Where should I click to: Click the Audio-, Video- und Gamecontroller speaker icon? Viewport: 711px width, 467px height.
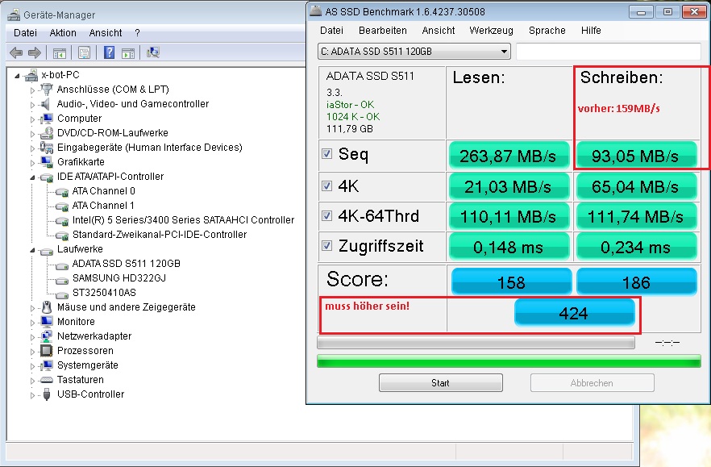point(46,104)
